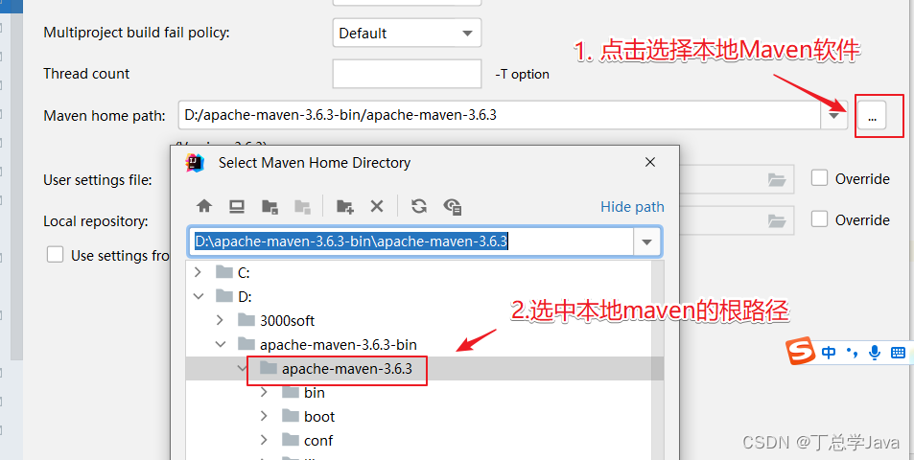Collapse the D: drive node
Screen dimensions: 914x460
pyautogui.click(x=199, y=296)
